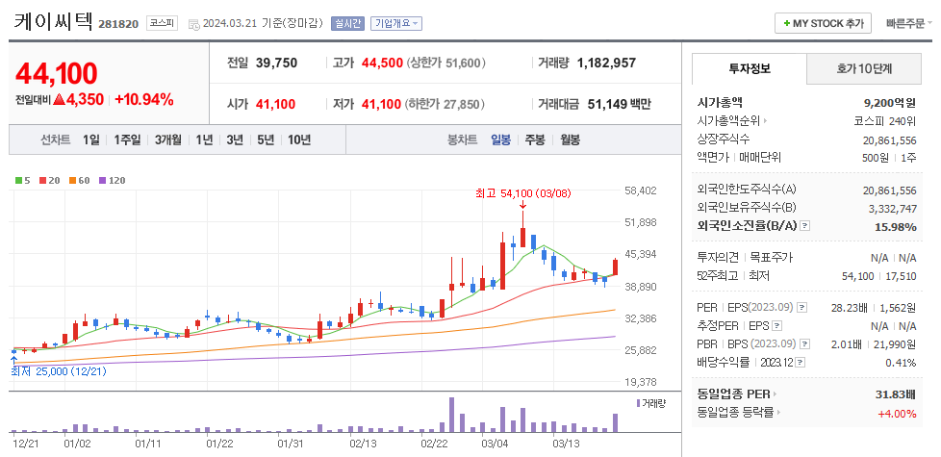Select the 10년 line chart period
This screenshot has width=941, height=457.
point(299,140)
